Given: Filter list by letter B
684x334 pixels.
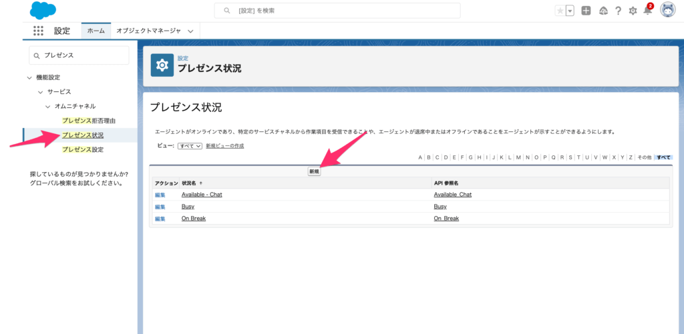Looking at the screenshot, I should (x=429, y=157).
